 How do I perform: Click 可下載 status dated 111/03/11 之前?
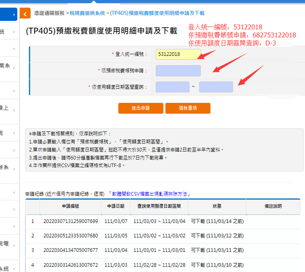tap(217, 250)
